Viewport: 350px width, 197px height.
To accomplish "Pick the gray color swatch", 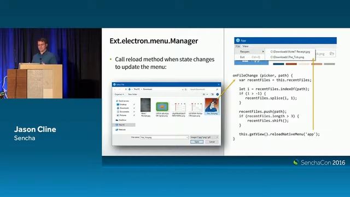I will pyautogui.click(x=329, y=64).
